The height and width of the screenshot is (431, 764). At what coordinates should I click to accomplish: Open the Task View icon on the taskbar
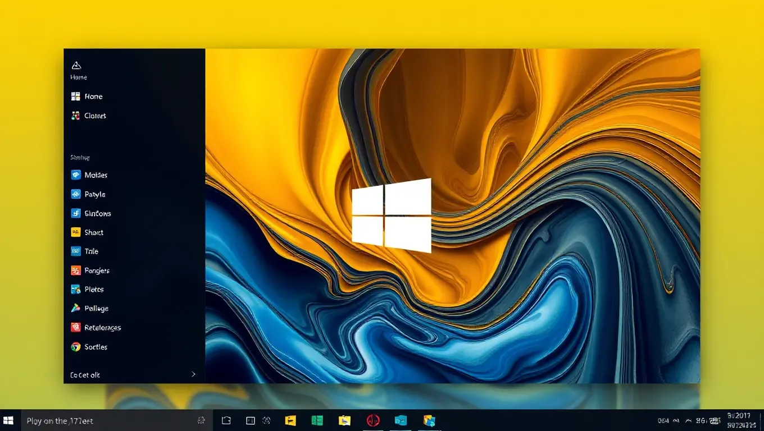pyautogui.click(x=226, y=420)
